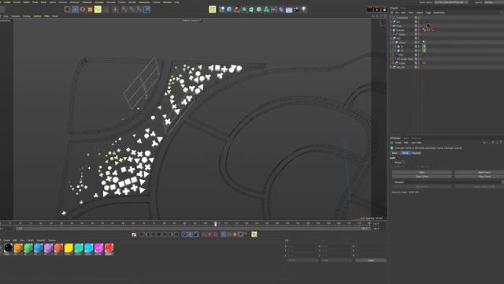Click the search icon in Objects manager

(502, 13)
